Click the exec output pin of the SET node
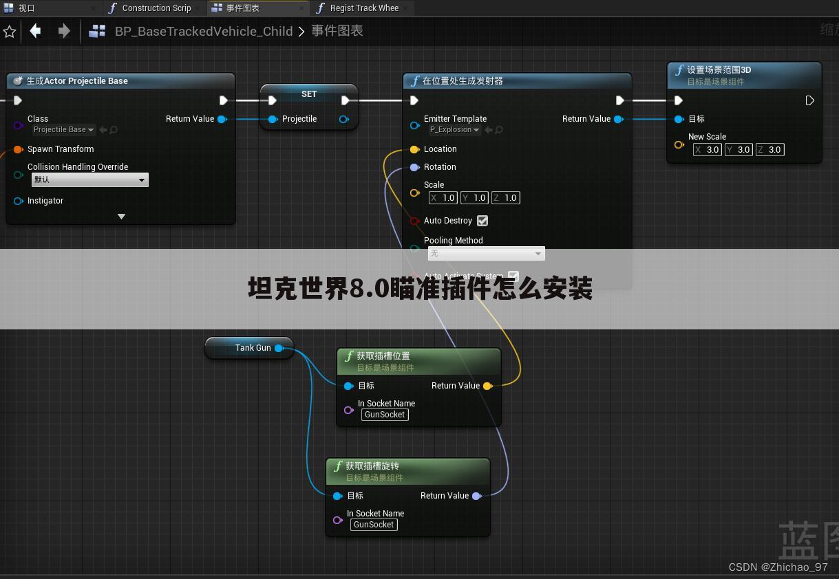 (345, 100)
